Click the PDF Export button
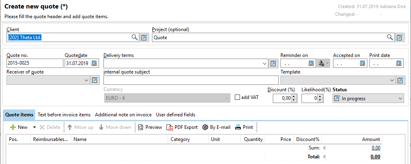This screenshot has width=411, height=164. pos(182,127)
